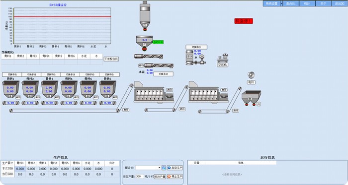Click 启动 button left of the lower screw conveyor

(141, 65)
